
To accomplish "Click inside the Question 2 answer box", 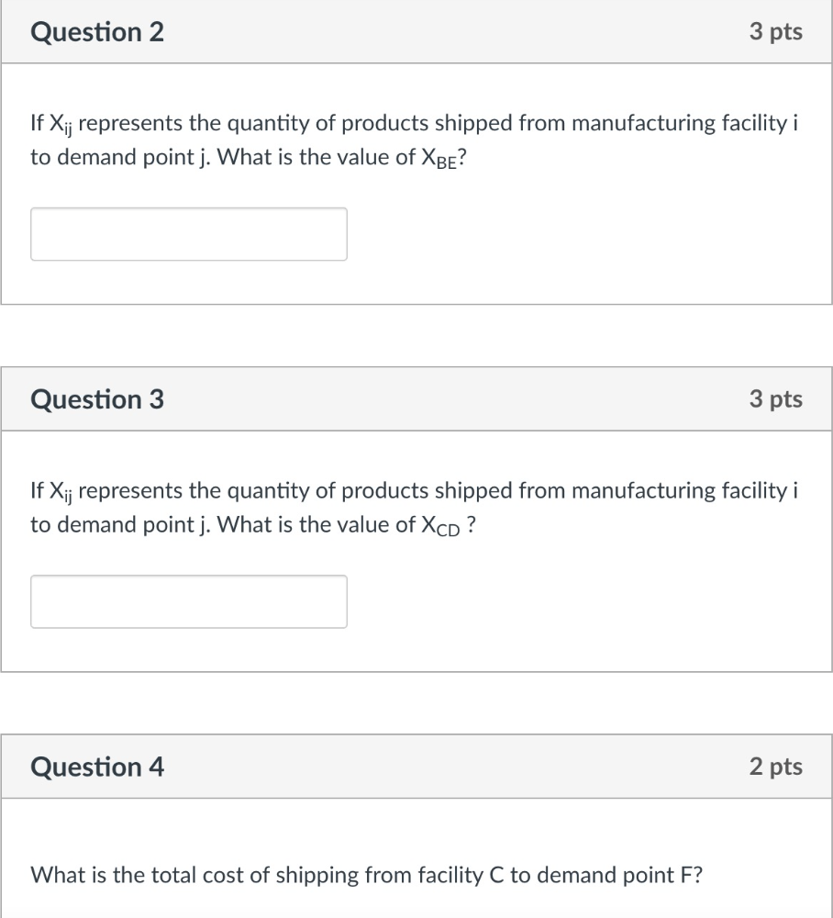I will [x=188, y=233].
